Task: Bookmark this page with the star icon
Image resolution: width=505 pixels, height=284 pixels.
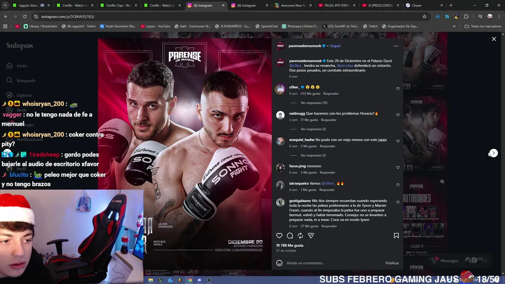Action: (425, 17)
